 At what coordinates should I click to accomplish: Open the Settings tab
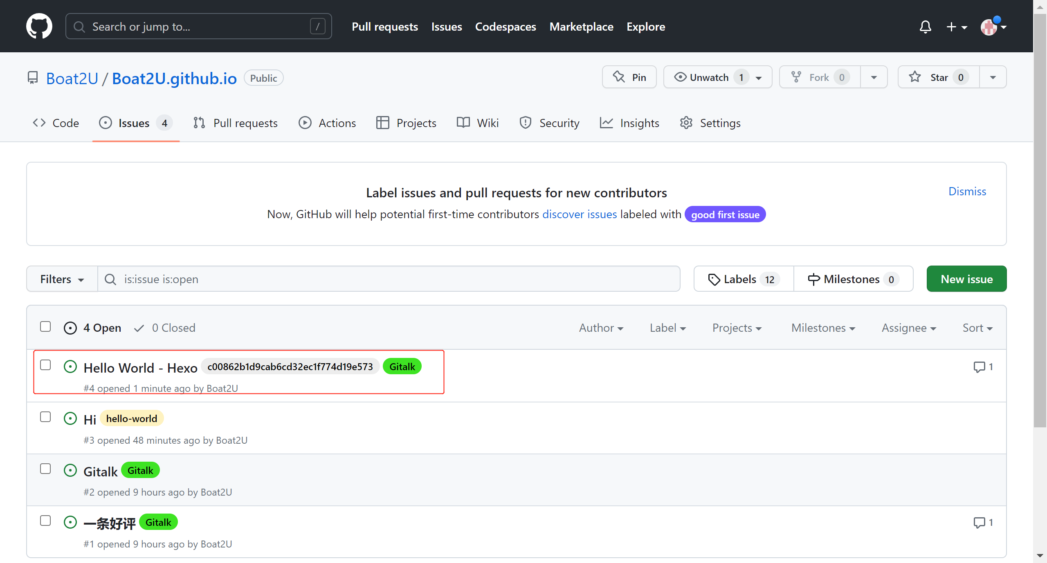tap(710, 123)
